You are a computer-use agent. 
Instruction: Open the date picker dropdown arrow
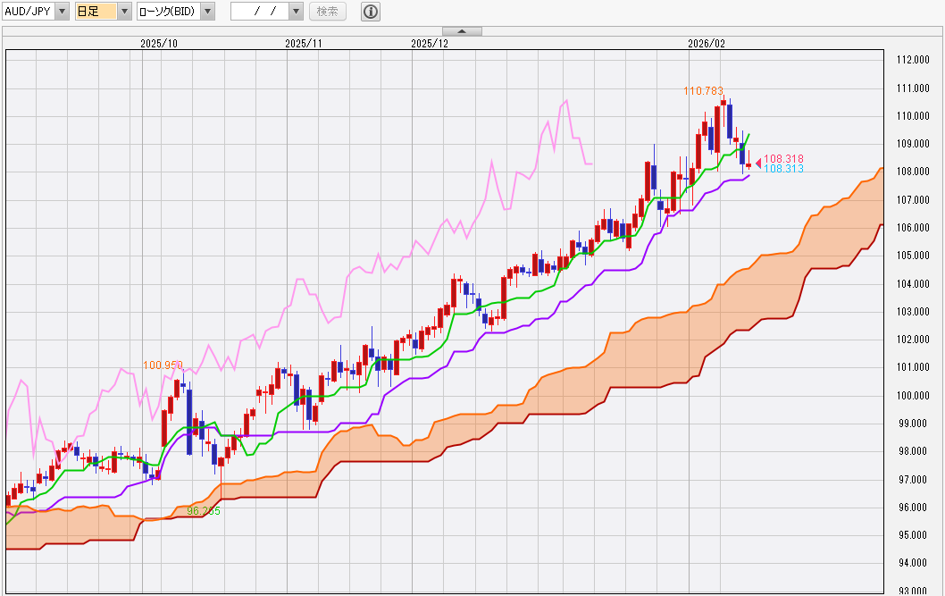click(x=297, y=12)
